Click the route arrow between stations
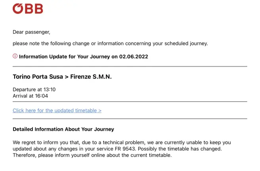 coord(67,77)
